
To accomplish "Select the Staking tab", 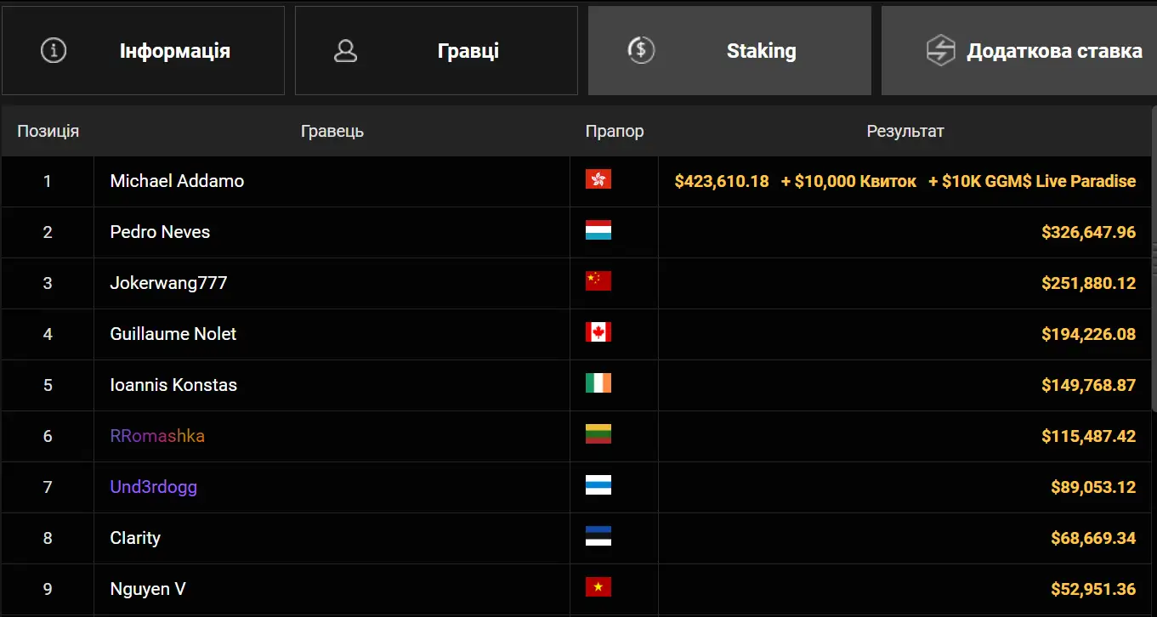I will click(729, 51).
